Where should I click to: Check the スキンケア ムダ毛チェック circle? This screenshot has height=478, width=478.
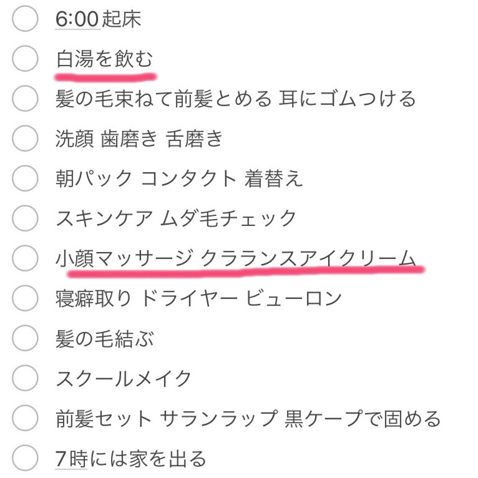(25, 218)
